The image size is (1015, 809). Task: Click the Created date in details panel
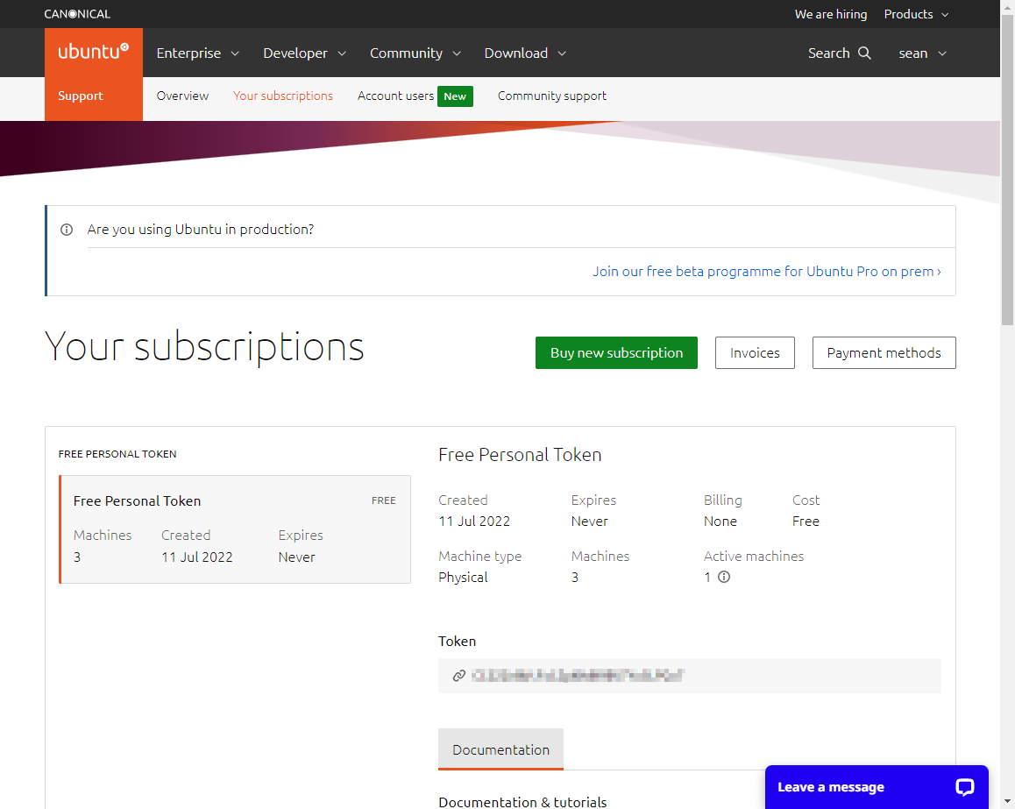click(x=474, y=521)
